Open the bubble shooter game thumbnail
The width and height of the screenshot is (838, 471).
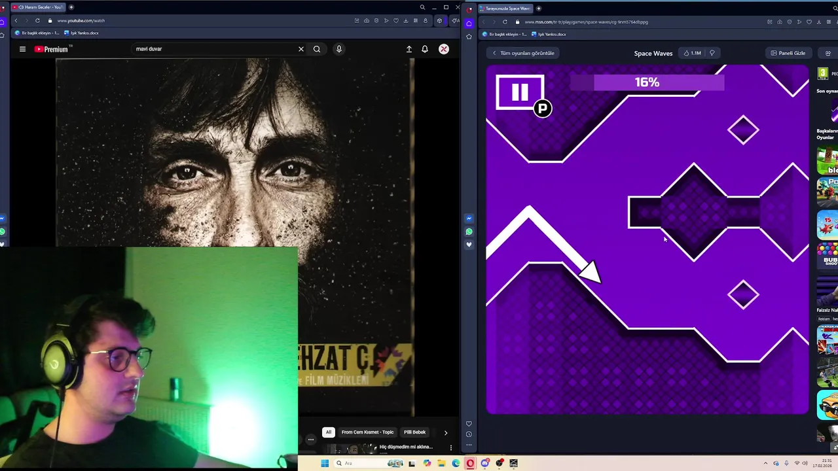828,256
